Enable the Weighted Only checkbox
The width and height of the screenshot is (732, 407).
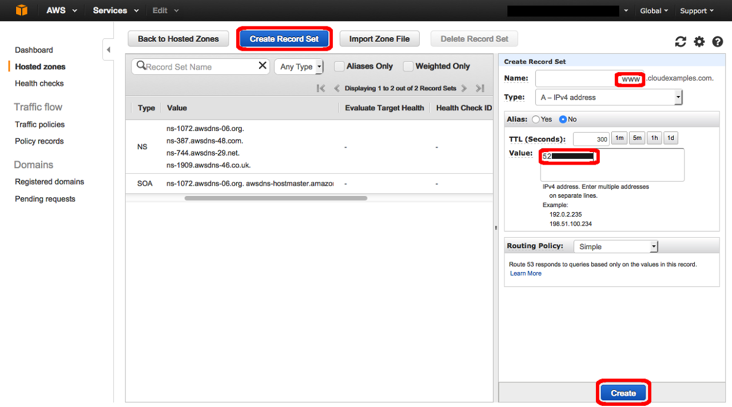[x=408, y=66]
